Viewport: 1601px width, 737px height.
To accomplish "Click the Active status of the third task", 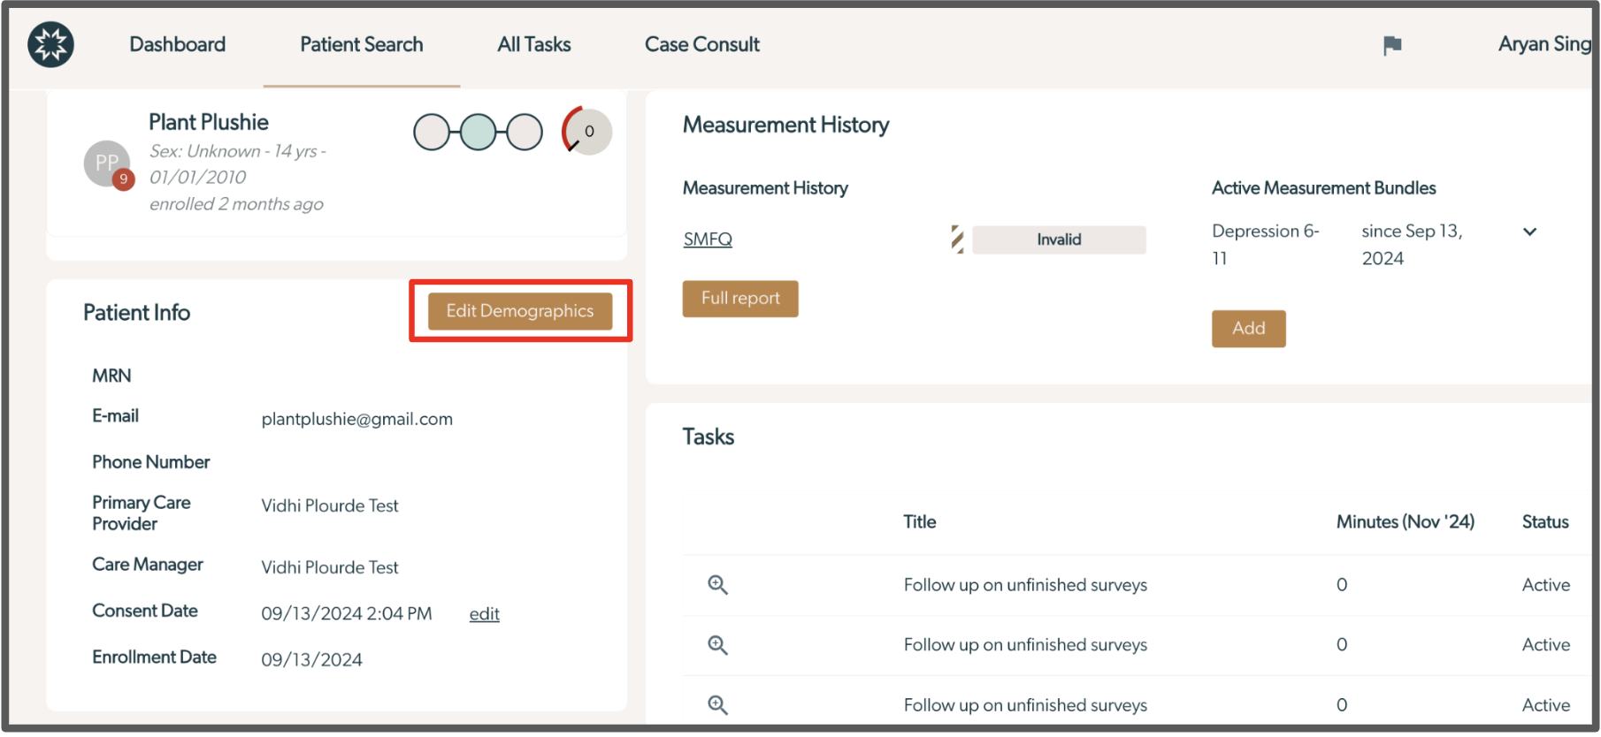I will (x=1545, y=705).
